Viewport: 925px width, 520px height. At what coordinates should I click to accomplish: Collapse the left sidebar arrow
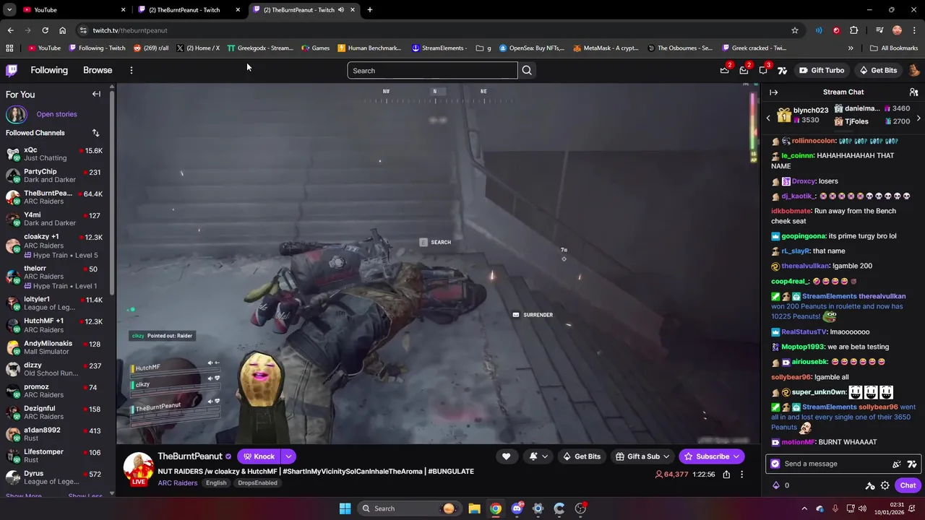(96, 94)
